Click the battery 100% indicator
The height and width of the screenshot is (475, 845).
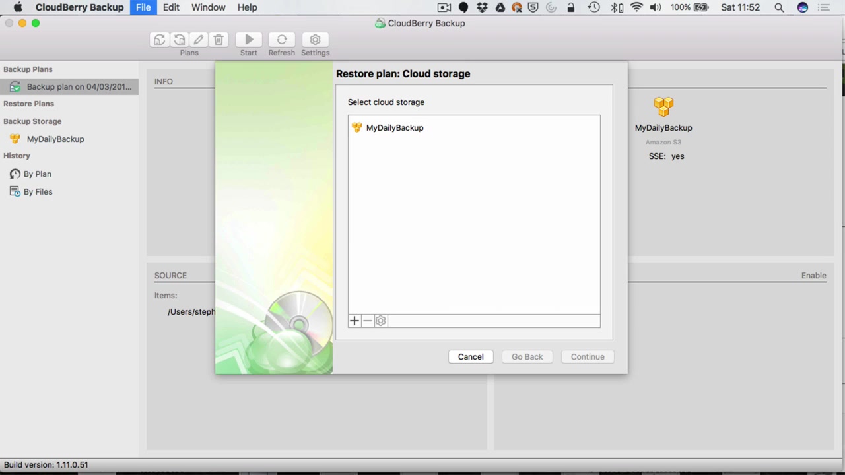[x=689, y=7]
